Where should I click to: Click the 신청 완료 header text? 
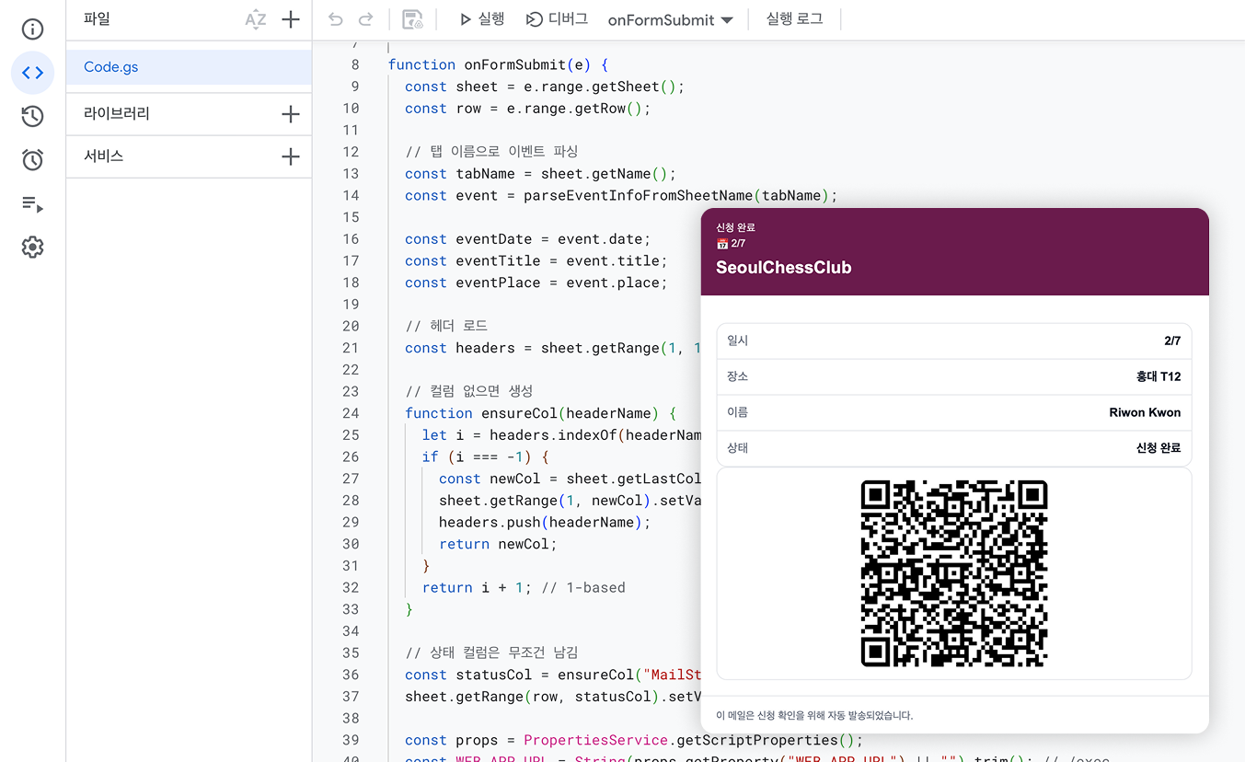[735, 227]
